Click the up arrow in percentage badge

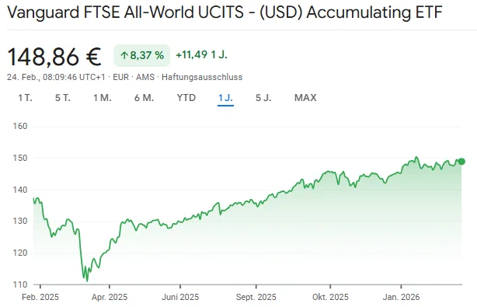tap(124, 55)
